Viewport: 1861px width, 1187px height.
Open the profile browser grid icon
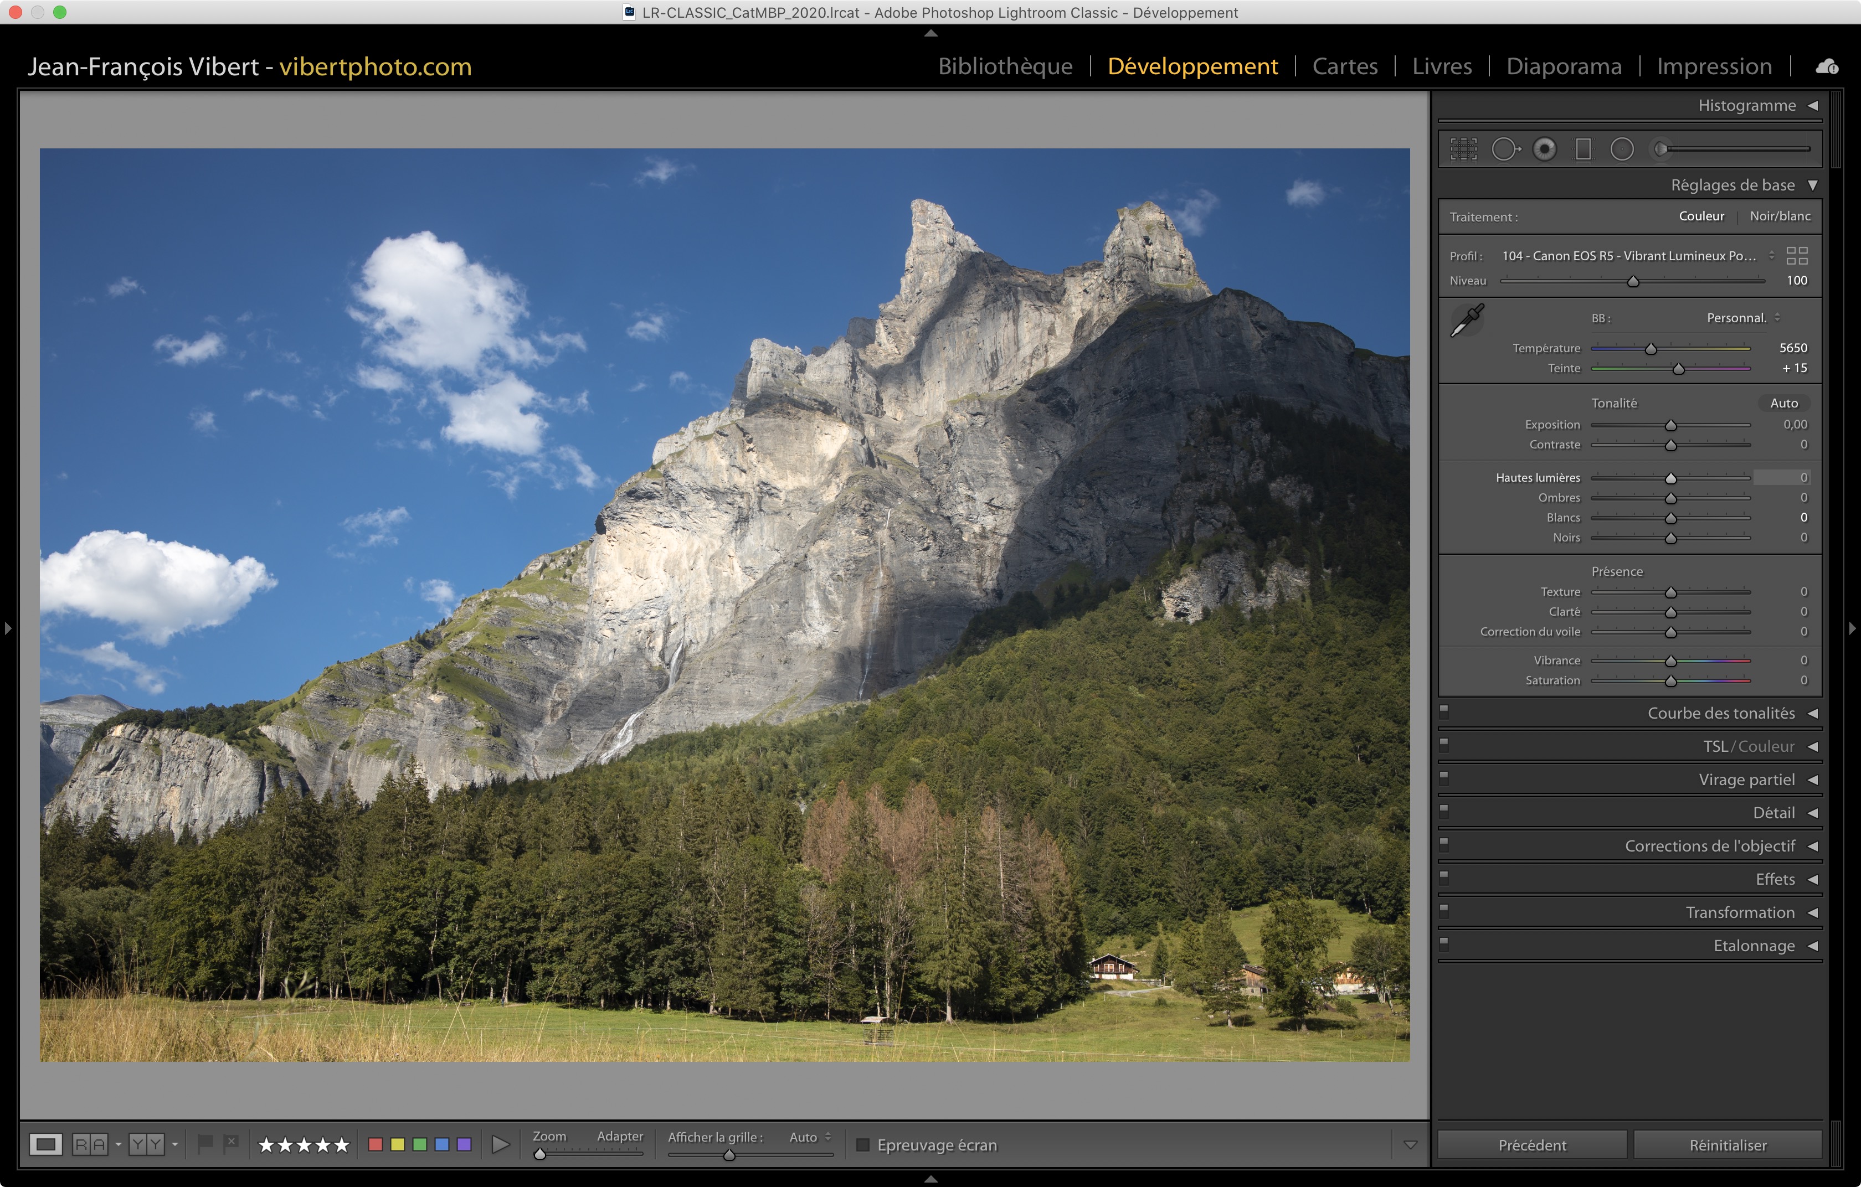point(1797,256)
